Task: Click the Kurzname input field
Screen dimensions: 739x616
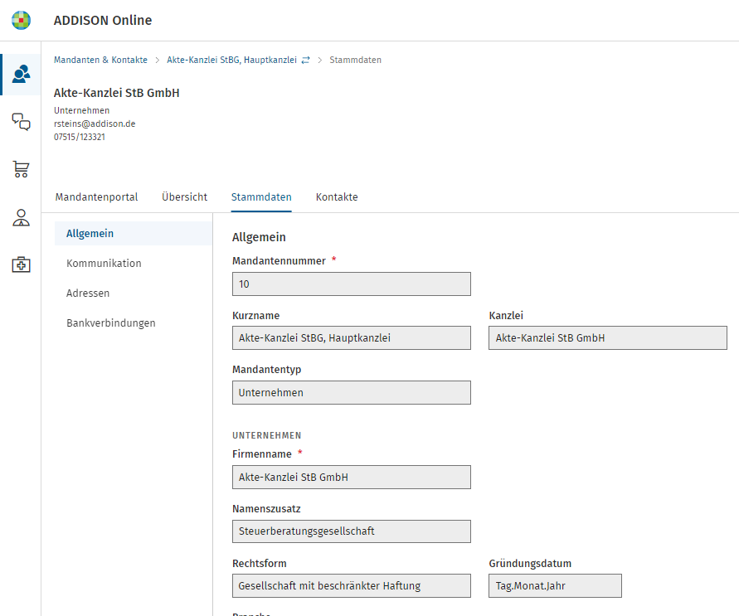Action: (x=352, y=337)
